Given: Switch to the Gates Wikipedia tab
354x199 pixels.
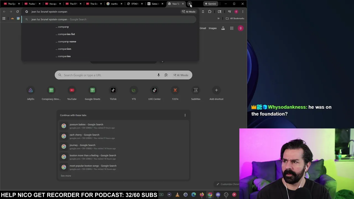Looking at the screenshot, I should point(155,4).
